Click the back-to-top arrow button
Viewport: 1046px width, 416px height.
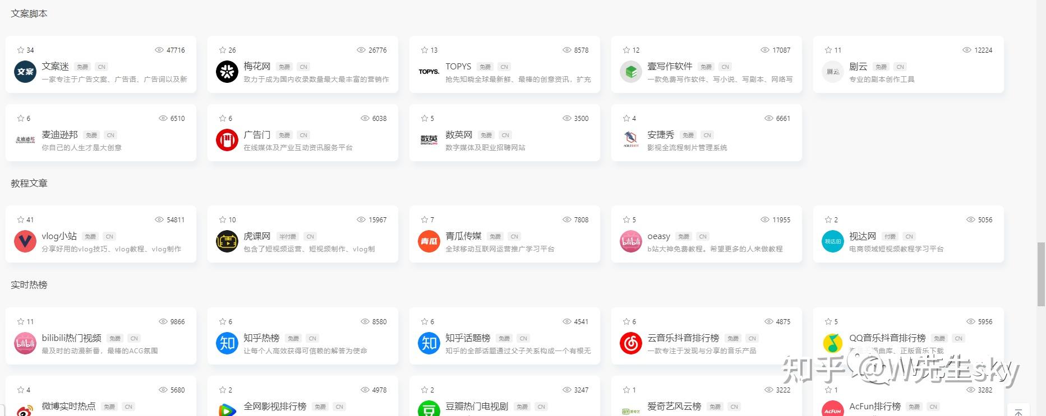[x=1019, y=411]
